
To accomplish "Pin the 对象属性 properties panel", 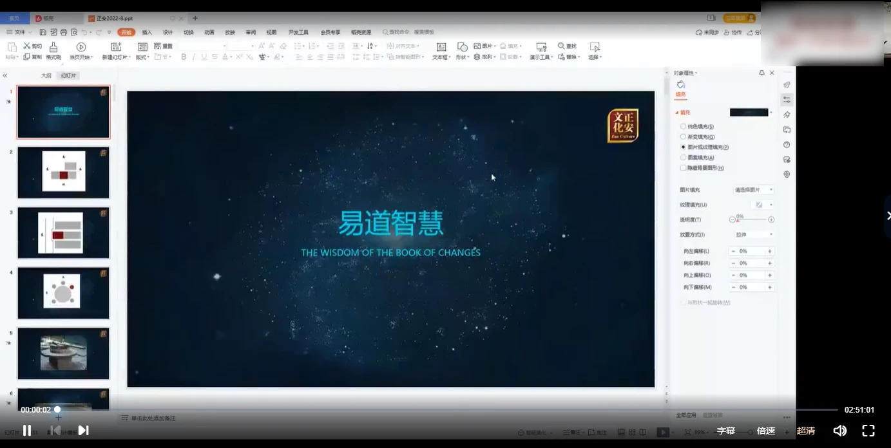I will [x=762, y=73].
